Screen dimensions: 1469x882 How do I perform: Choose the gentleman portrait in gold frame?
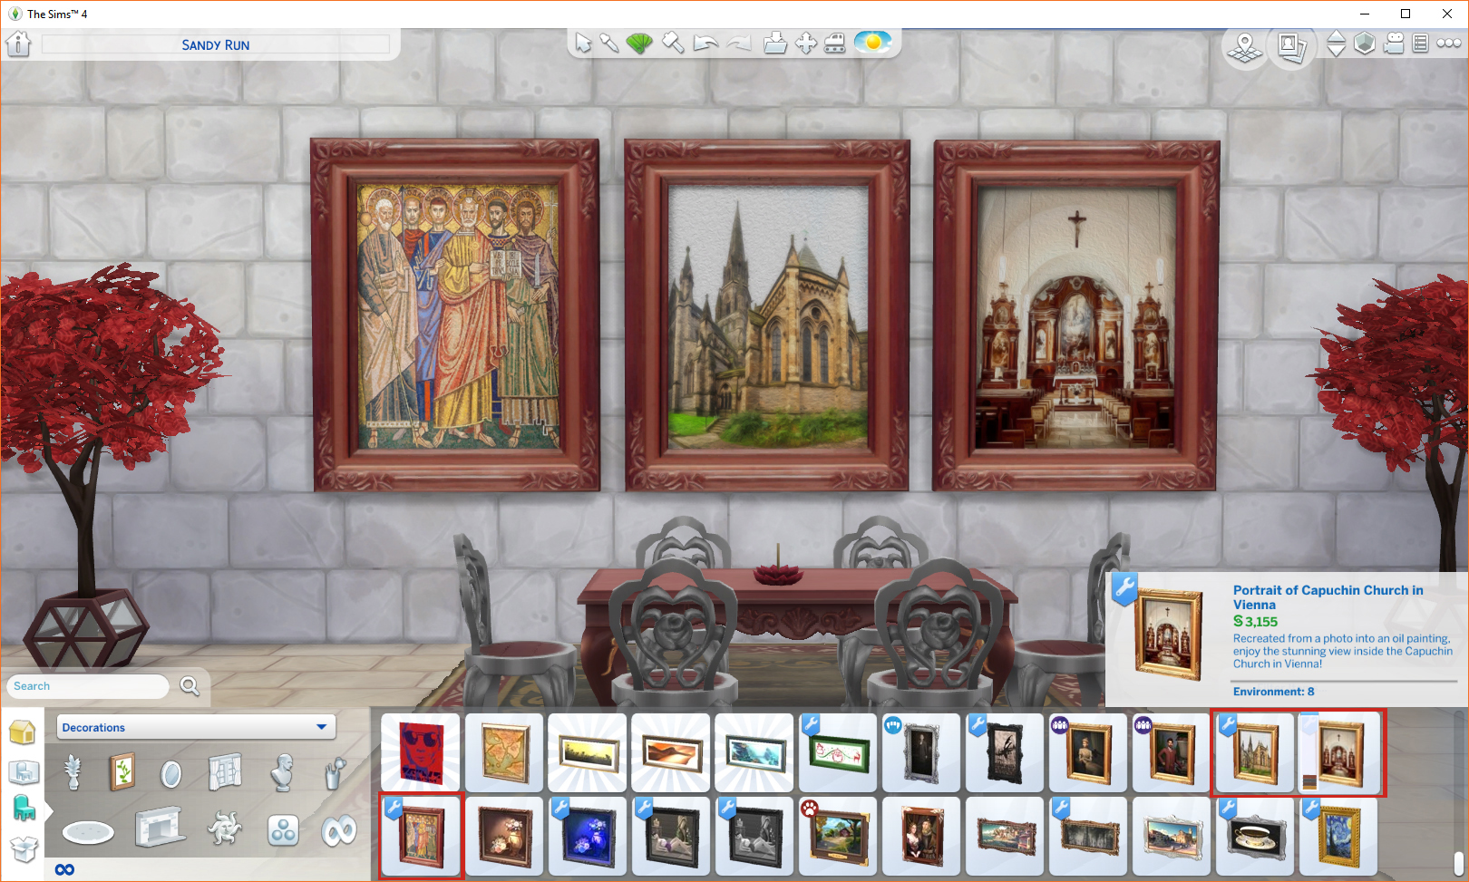pyautogui.click(x=1172, y=753)
